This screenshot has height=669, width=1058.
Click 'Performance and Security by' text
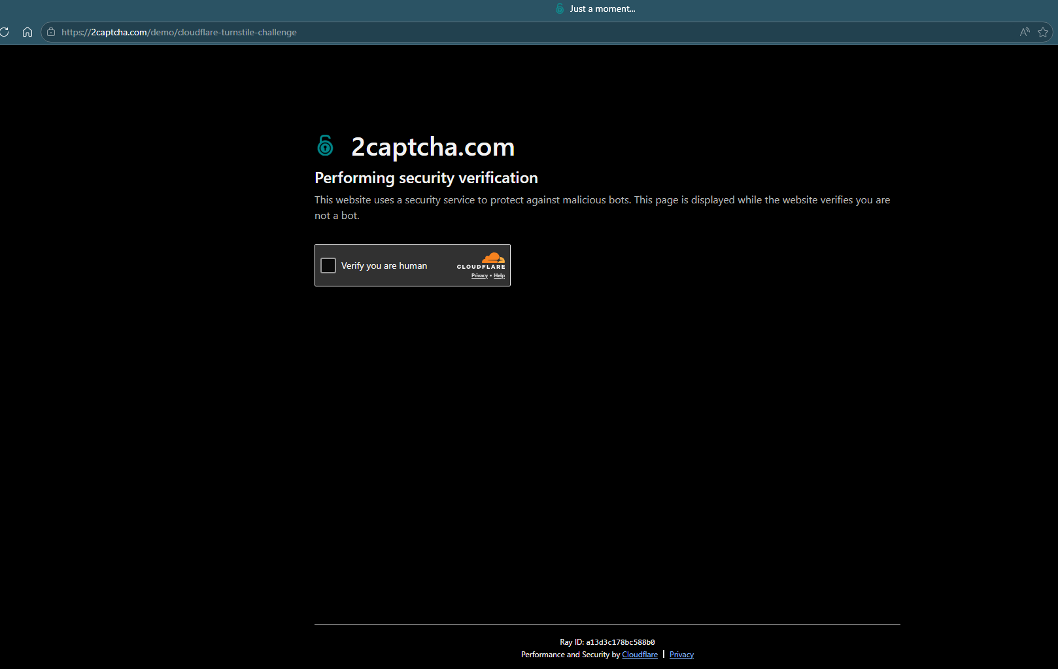(570, 655)
